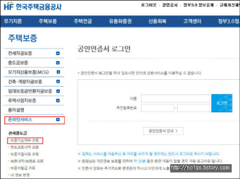Open 모기지신용보증(MCG) sidebar item

[28, 72]
